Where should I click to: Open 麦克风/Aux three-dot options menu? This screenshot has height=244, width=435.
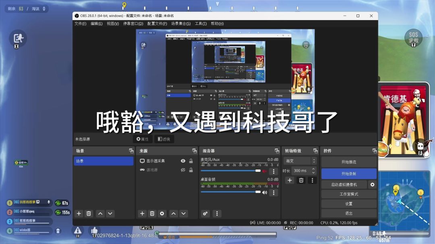273,171
